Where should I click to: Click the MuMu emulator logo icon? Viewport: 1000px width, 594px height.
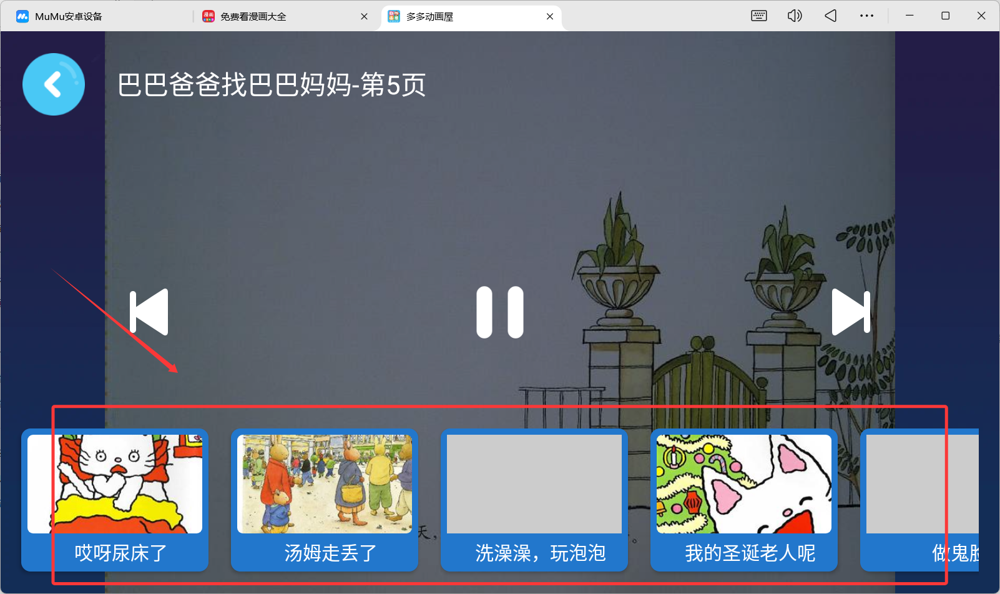point(22,16)
